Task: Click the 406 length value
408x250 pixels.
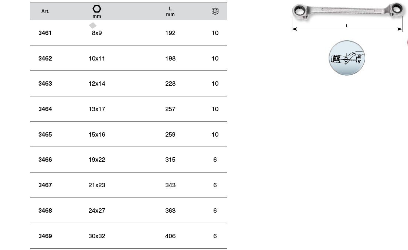Action: 170,236
